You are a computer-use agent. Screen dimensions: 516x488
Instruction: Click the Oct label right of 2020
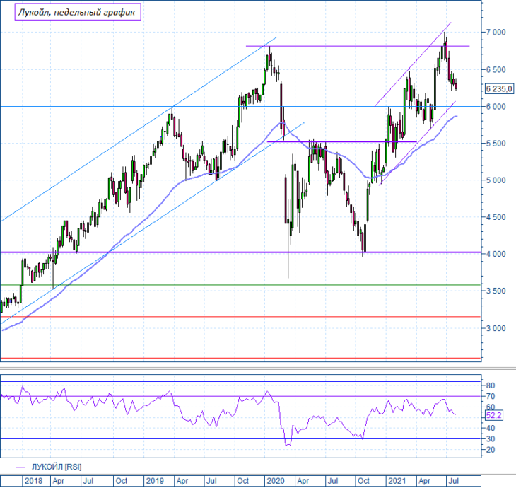point(363,481)
